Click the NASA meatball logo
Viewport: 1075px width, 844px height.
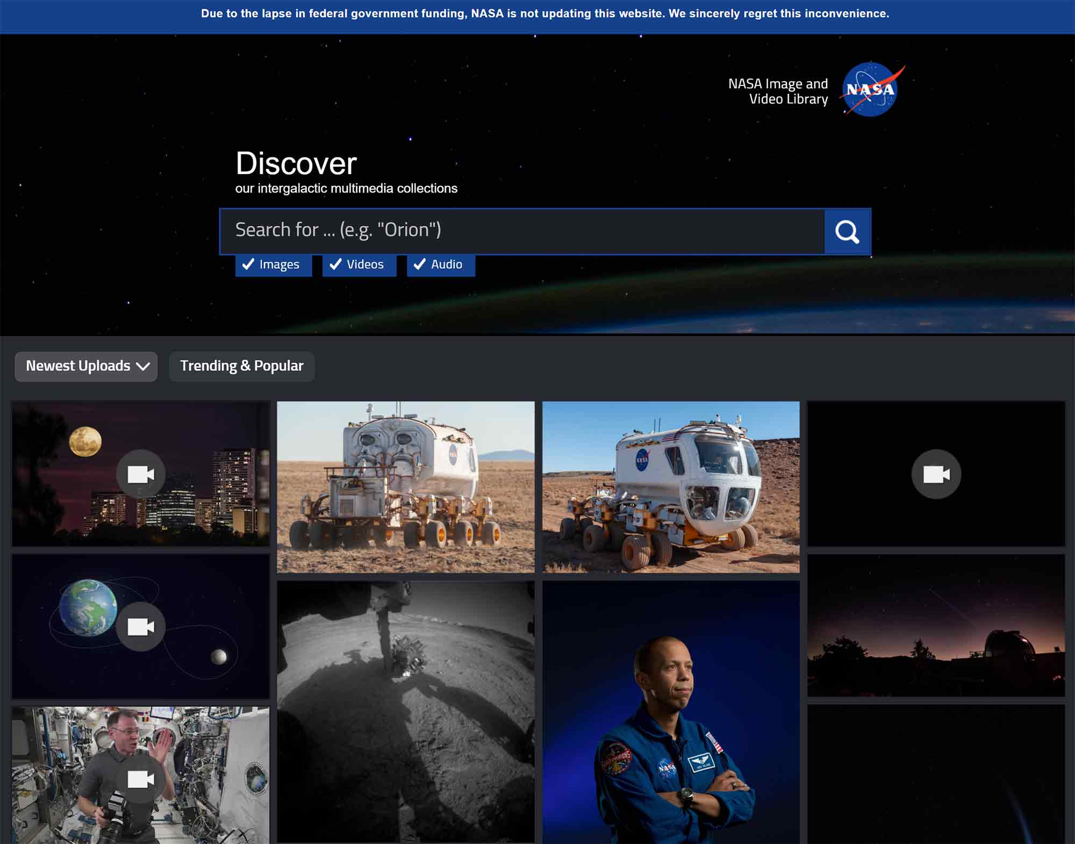(871, 89)
